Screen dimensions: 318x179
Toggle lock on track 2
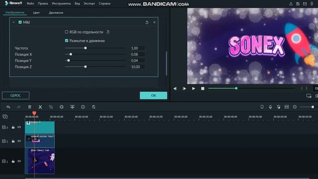point(13,141)
